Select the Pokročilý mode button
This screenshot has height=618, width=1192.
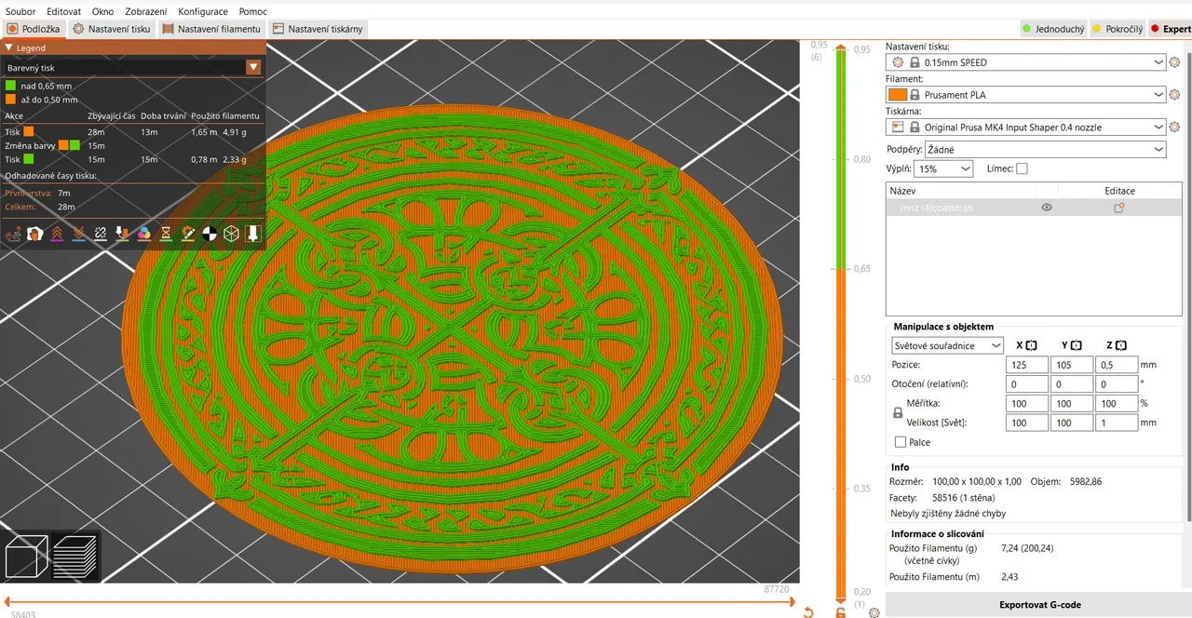coord(1117,29)
